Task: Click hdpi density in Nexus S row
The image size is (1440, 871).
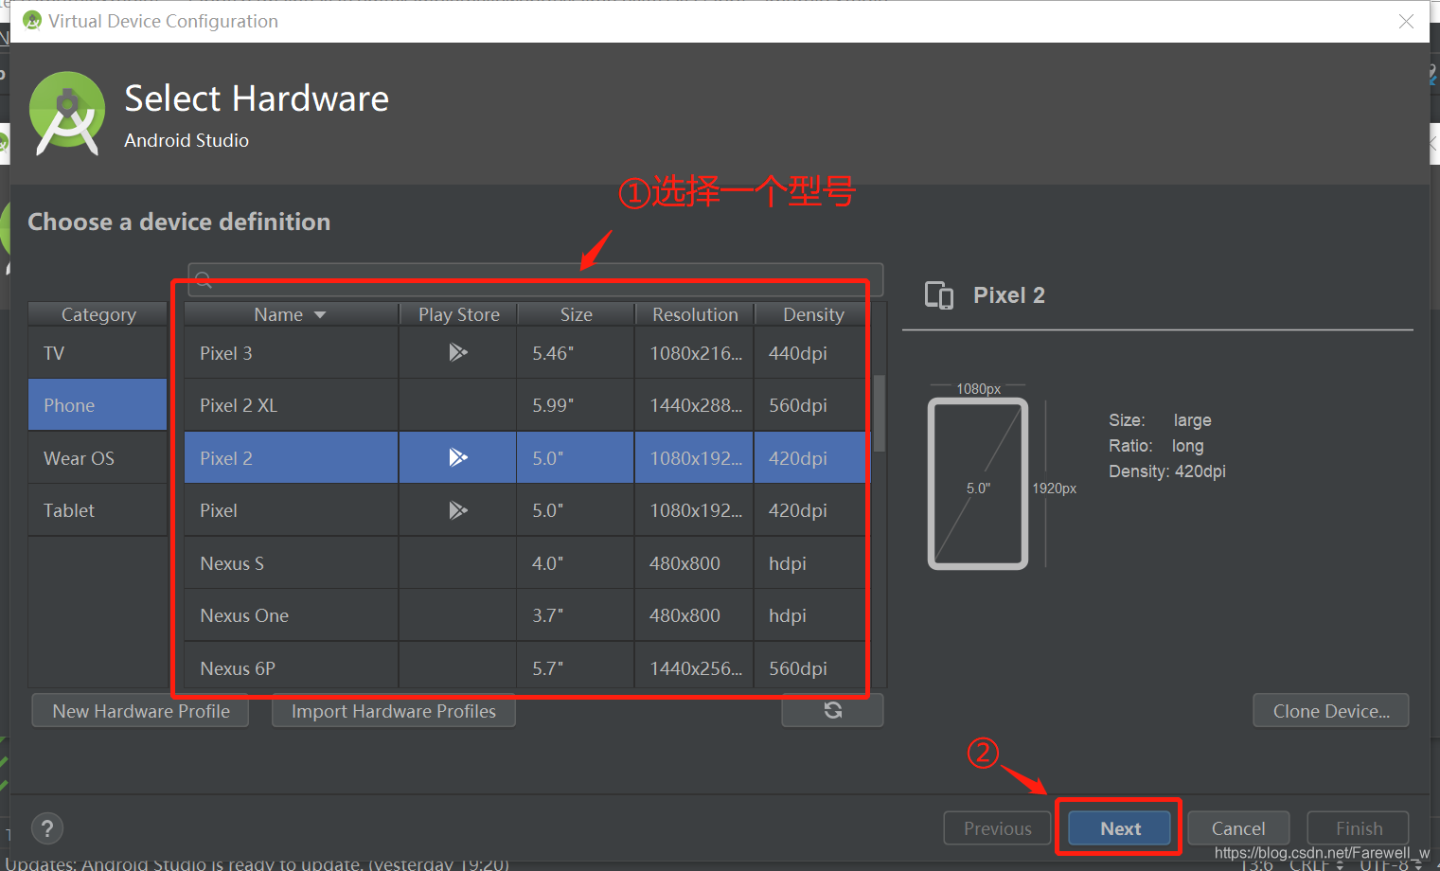Action: tap(811, 563)
